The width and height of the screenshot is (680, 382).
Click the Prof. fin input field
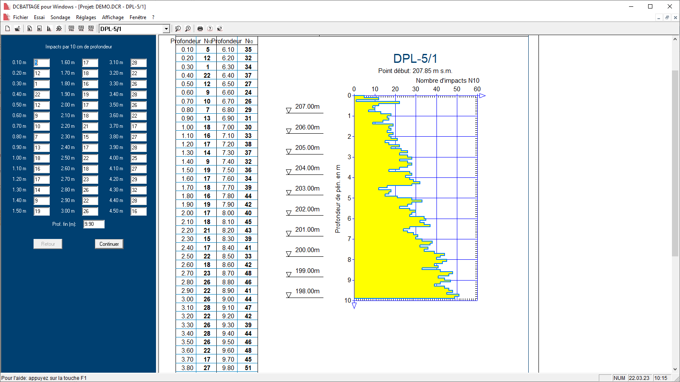point(93,224)
